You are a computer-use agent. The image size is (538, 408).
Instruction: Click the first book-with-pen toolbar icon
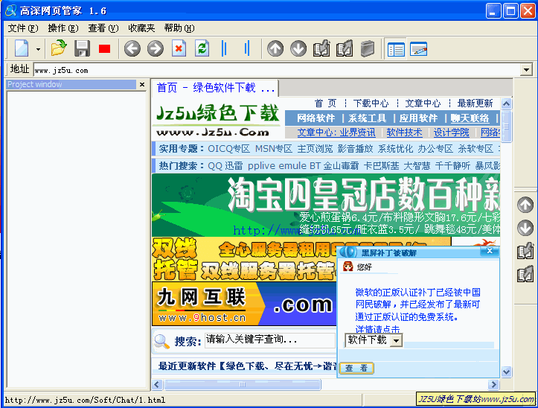[x=321, y=48]
